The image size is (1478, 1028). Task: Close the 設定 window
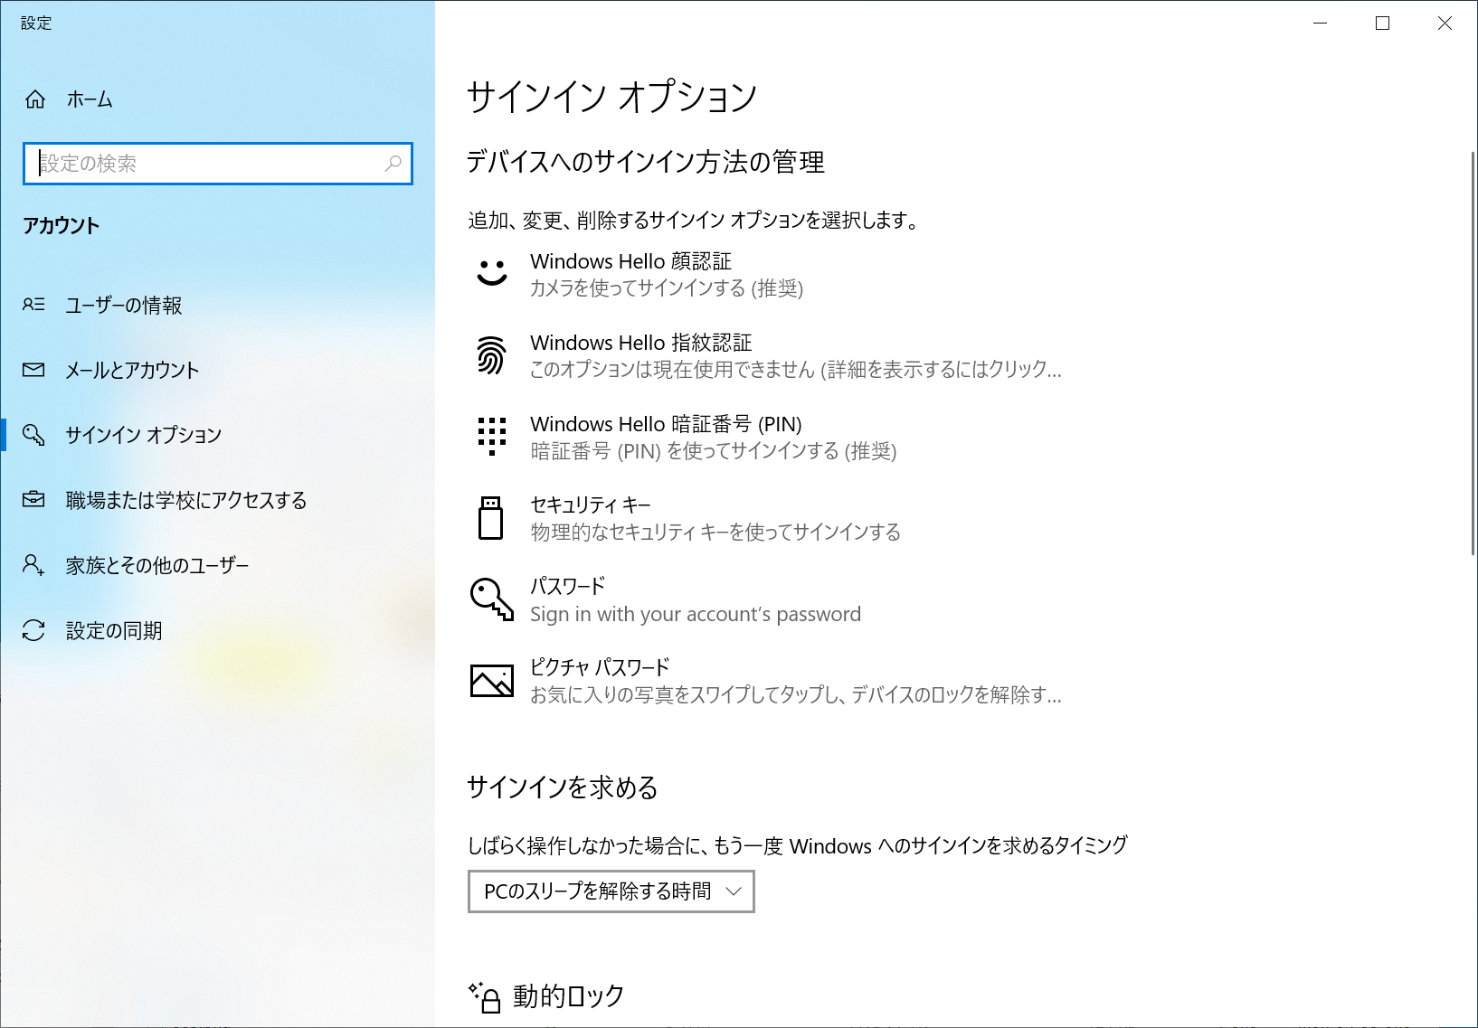click(x=1445, y=24)
